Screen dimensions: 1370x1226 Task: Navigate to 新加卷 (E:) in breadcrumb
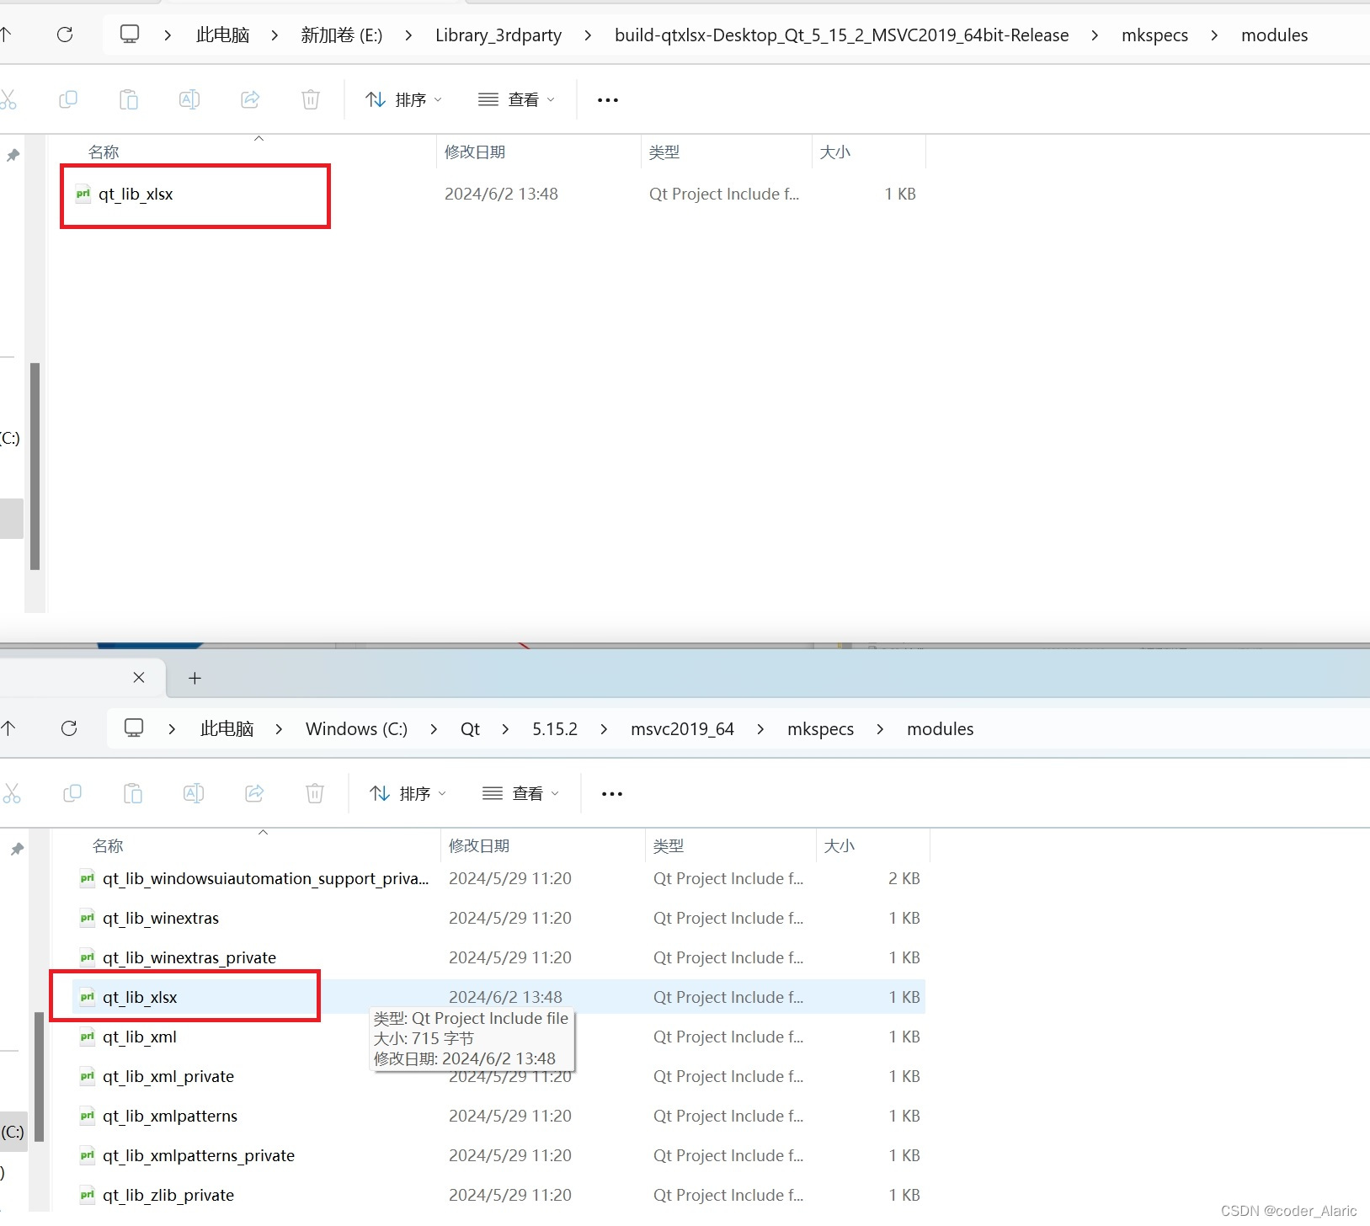click(342, 35)
